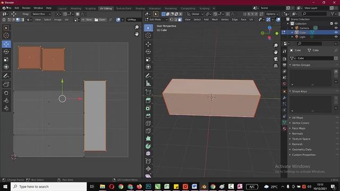The width and height of the screenshot is (340, 191).
Task: Expand the Custom Properties panel
Action: (x=303, y=155)
